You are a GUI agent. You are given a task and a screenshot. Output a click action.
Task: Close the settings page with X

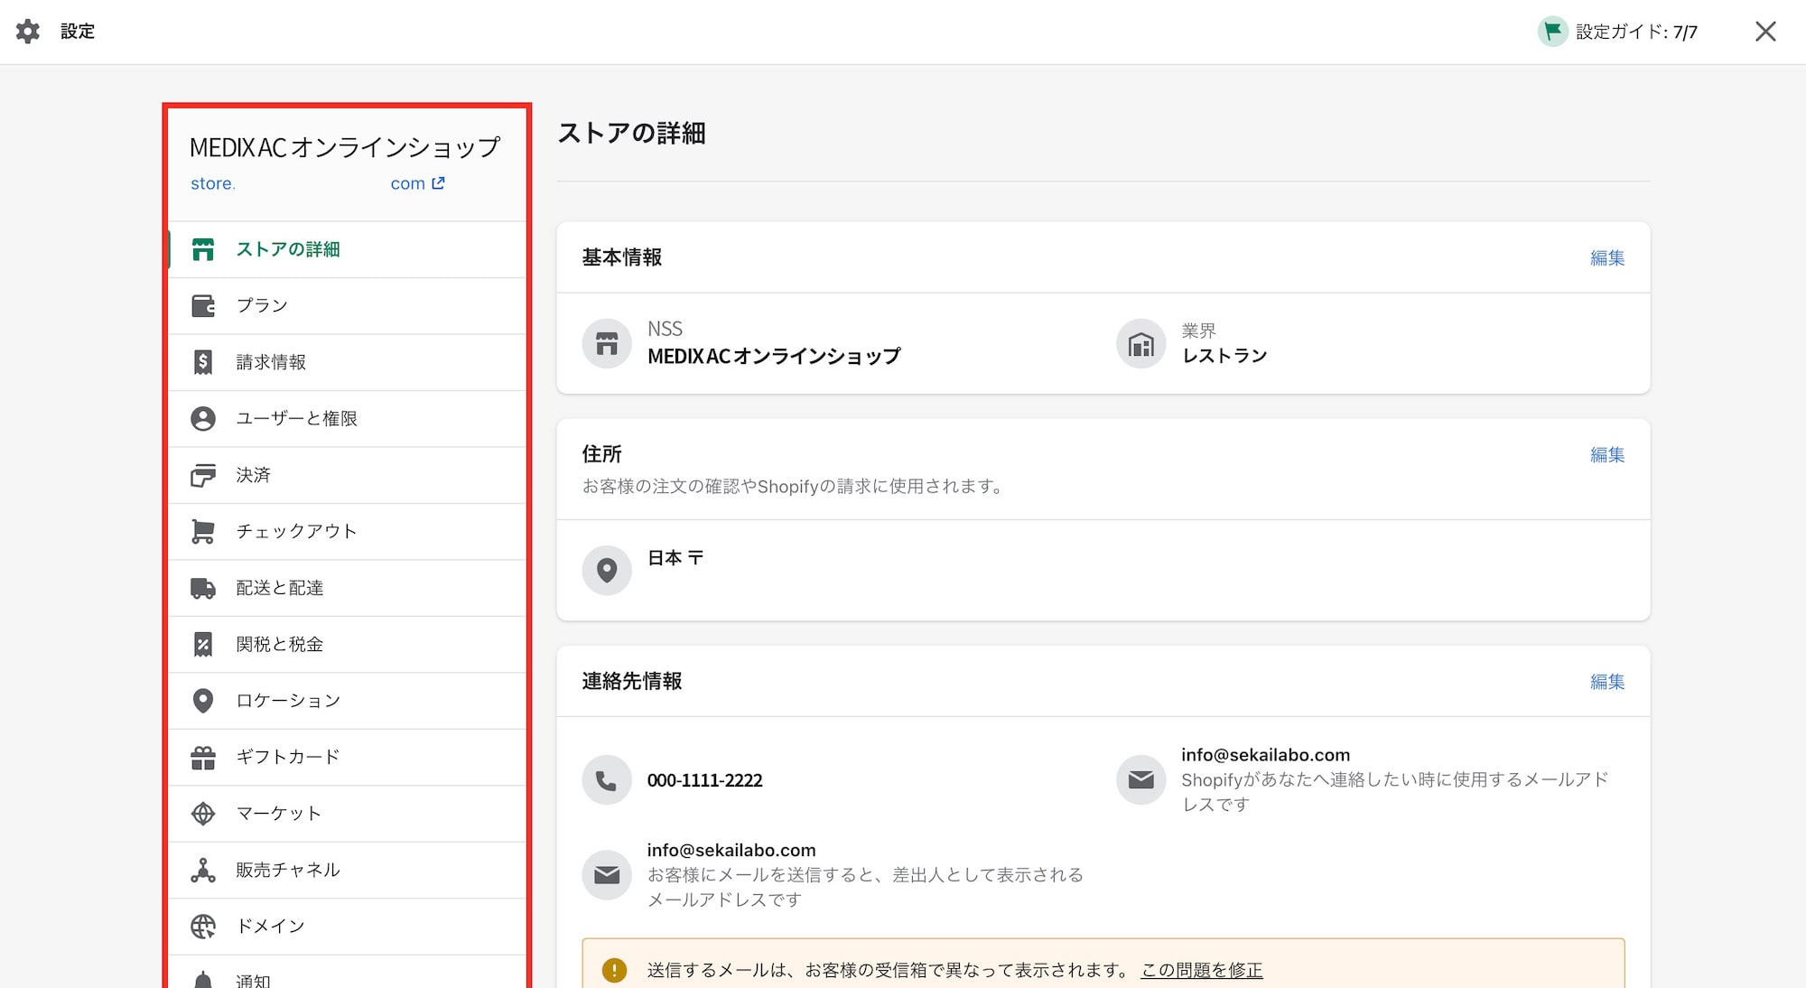[x=1765, y=32]
